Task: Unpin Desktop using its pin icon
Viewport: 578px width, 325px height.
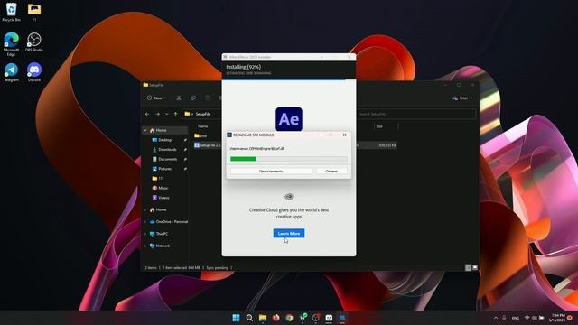Action: [185, 140]
